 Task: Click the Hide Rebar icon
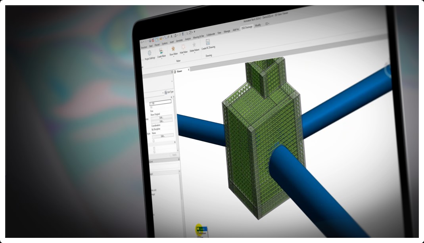(x=183, y=47)
